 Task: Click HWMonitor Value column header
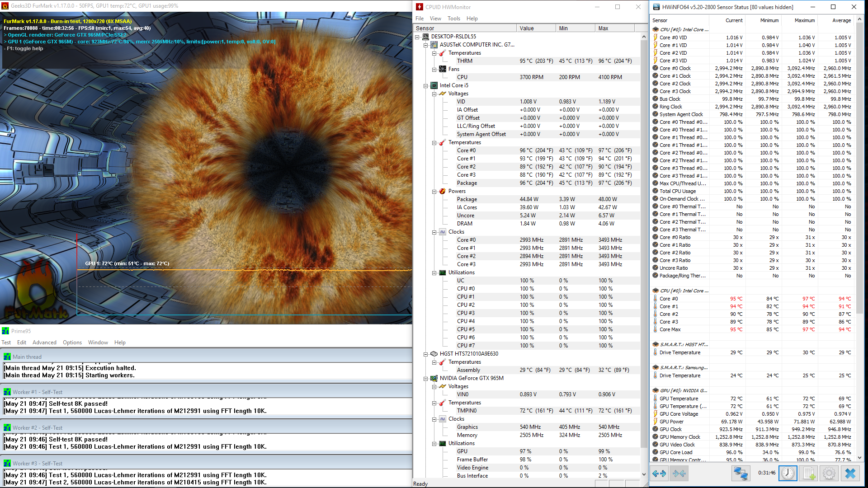[536, 28]
